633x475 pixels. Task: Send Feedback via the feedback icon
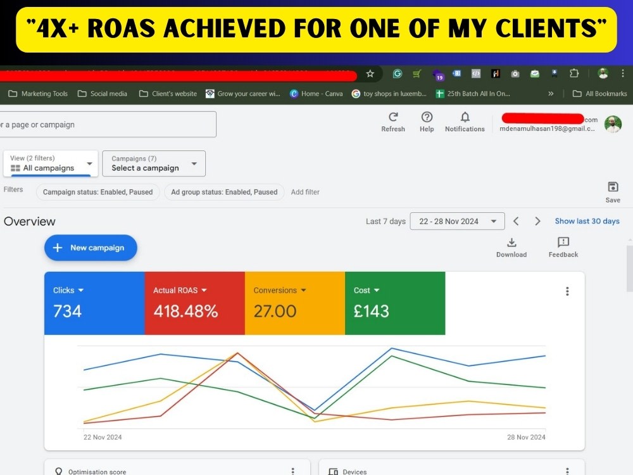coord(563,248)
